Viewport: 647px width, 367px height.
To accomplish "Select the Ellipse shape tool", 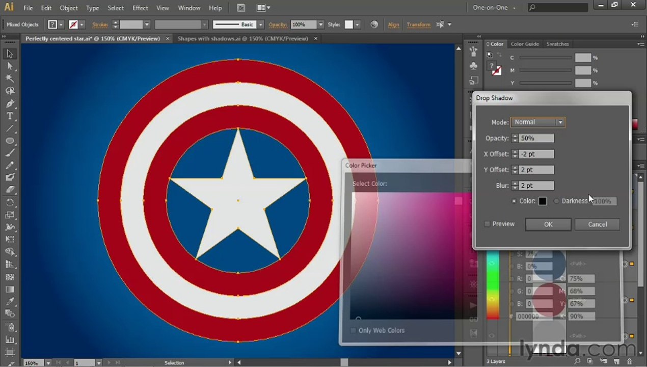I will [10, 141].
